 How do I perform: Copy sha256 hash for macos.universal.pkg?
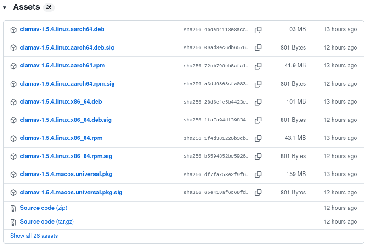click(x=258, y=175)
